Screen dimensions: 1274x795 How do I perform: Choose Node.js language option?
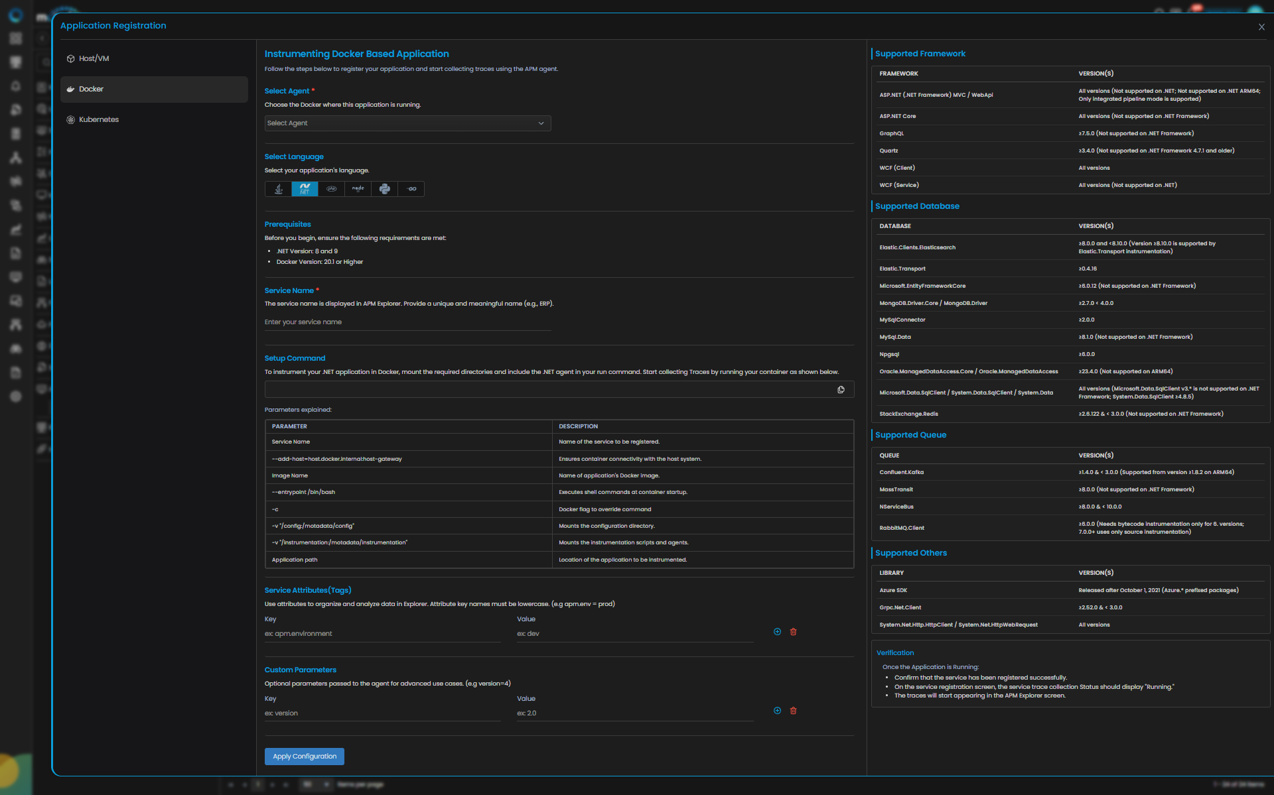(358, 189)
